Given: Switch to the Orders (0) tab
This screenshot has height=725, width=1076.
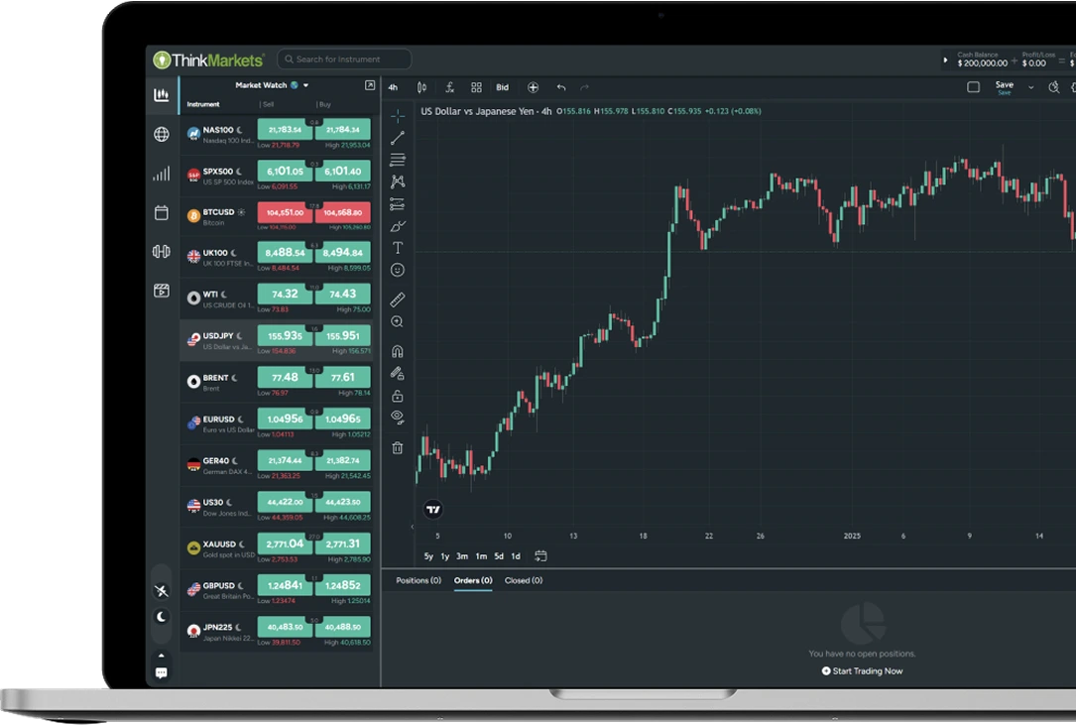Looking at the screenshot, I should (473, 580).
